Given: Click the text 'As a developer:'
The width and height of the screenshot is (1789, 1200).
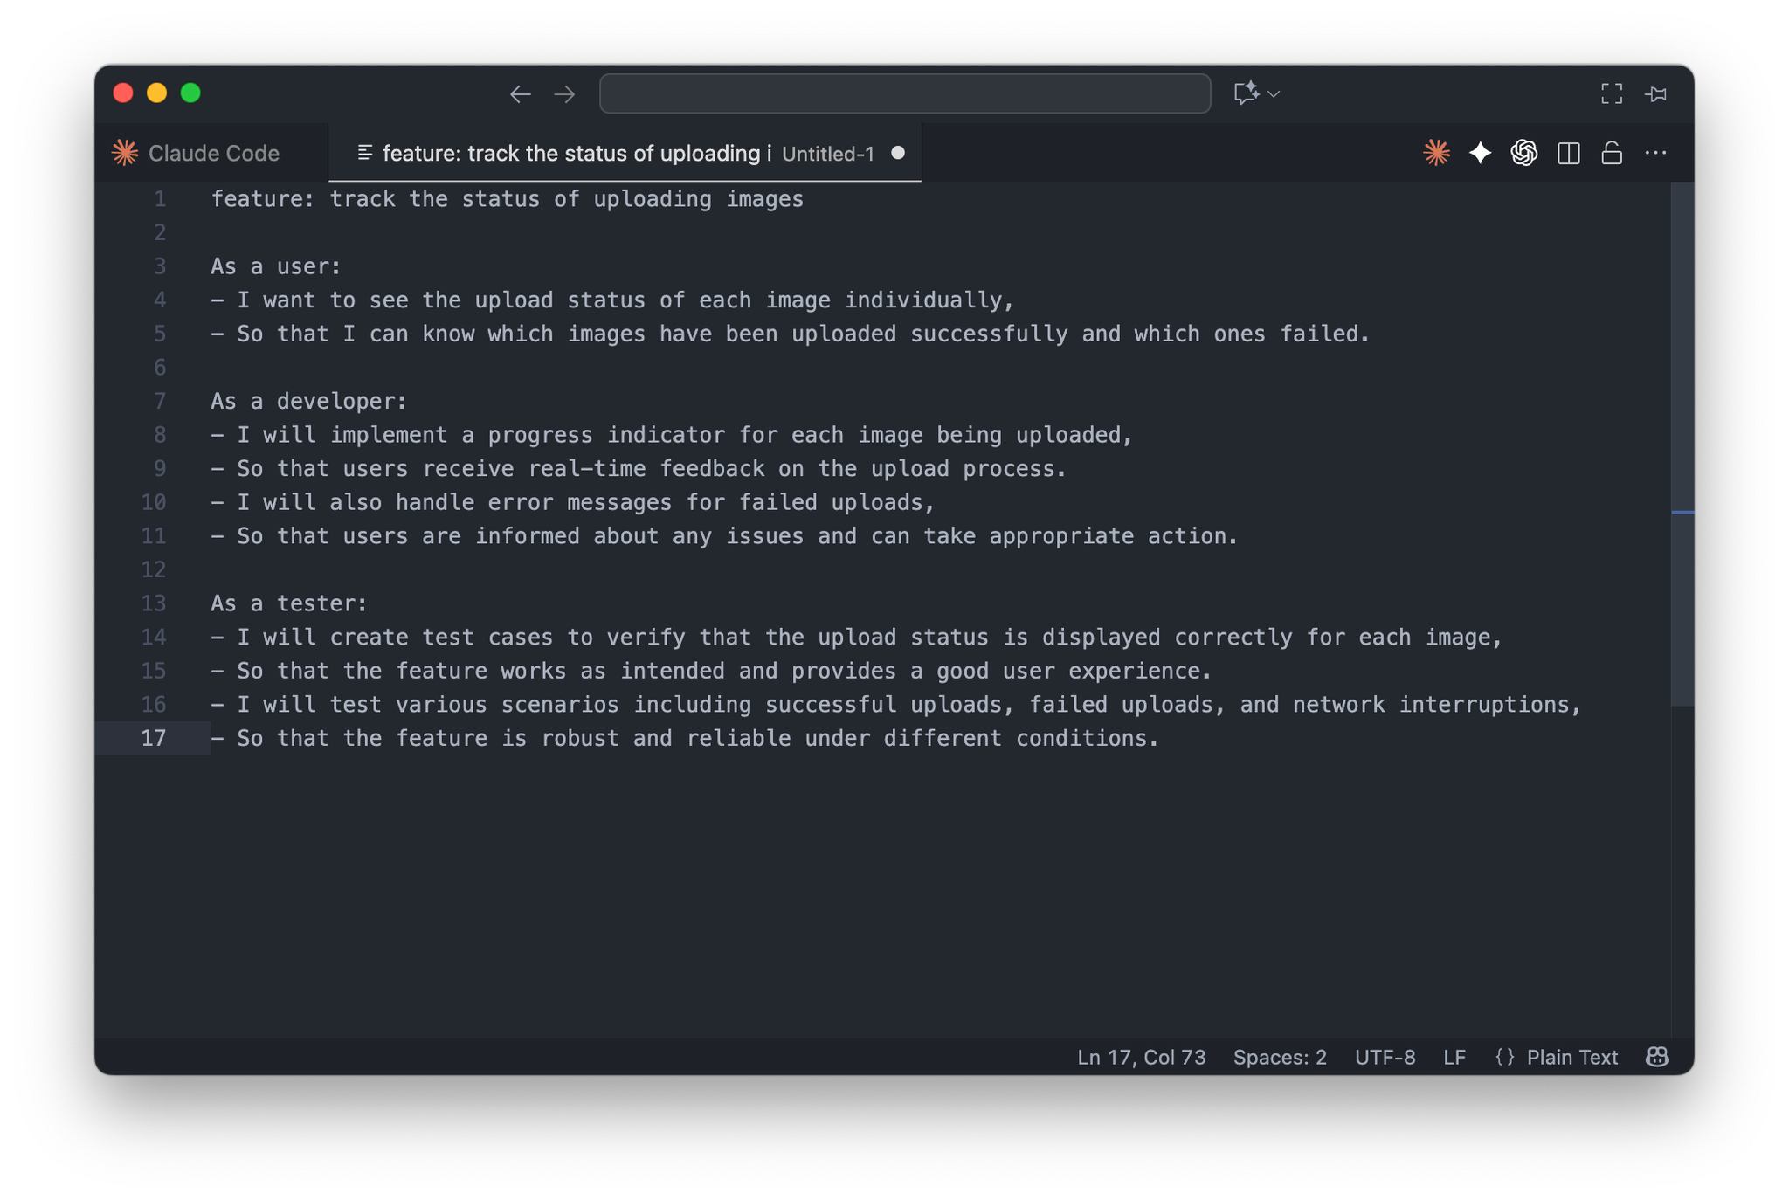Looking at the screenshot, I should pyautogui.click(x=308, y=401).
